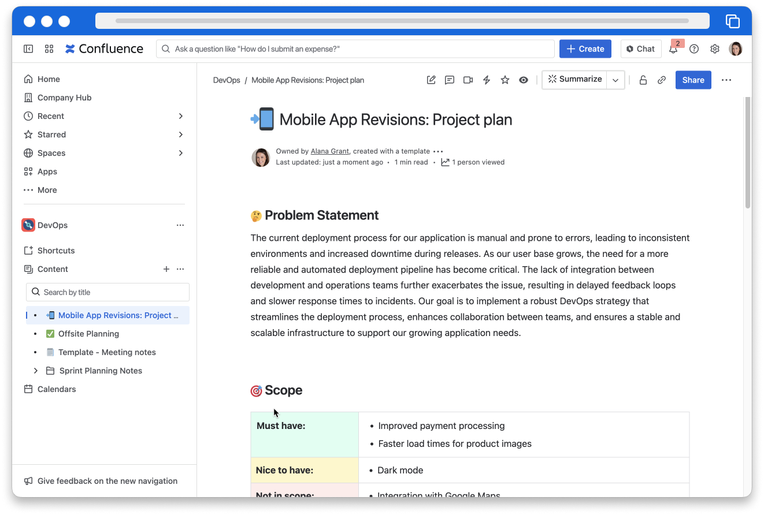
Task: Open the user profile avatar
Action: point(736,49)
